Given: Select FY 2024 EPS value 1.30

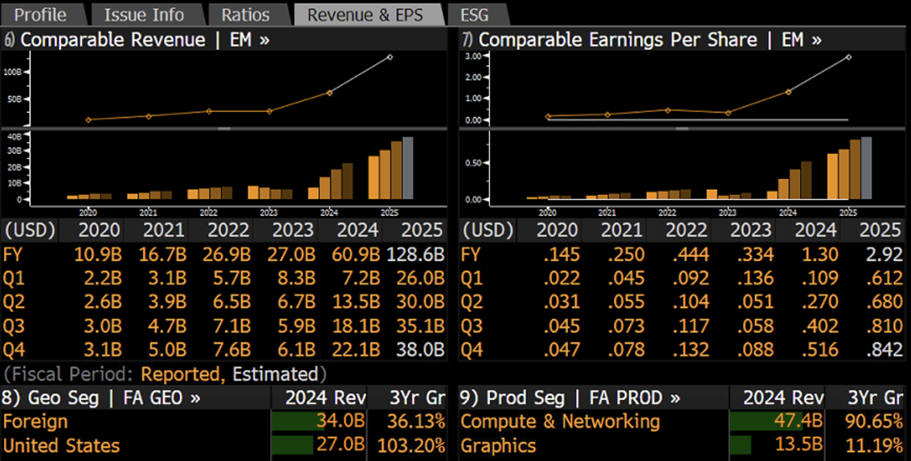Looking at the screenshot, I should click(819, 255).
